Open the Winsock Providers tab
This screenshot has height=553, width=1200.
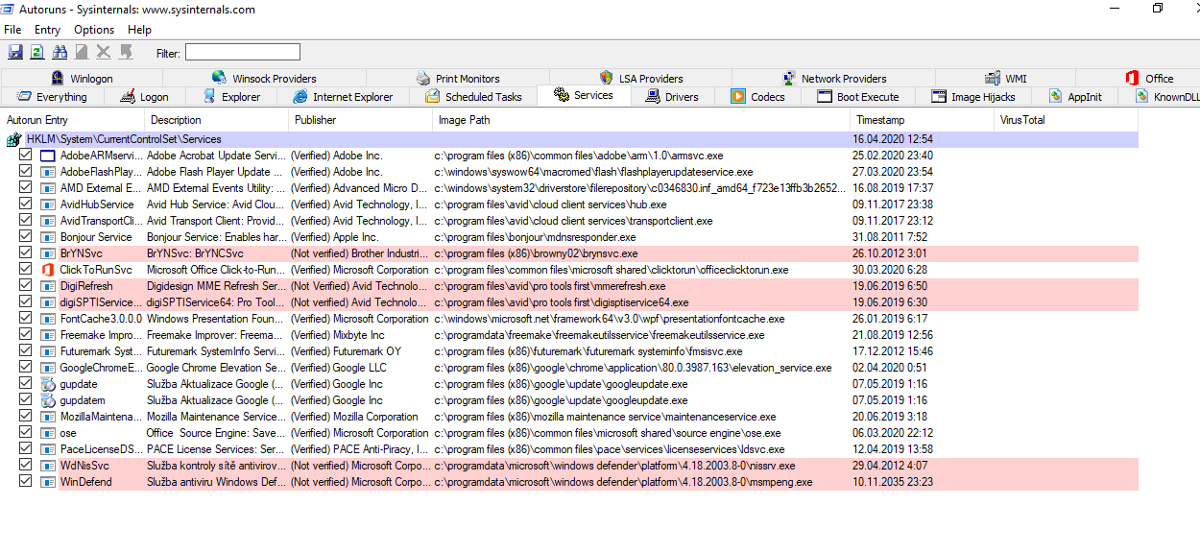263,79
